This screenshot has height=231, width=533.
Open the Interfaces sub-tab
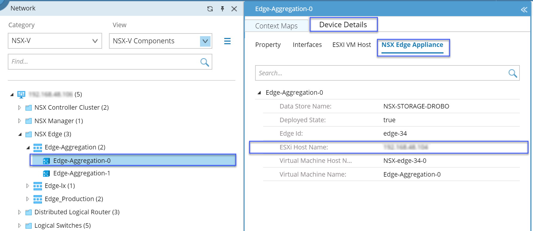(307, 45)
